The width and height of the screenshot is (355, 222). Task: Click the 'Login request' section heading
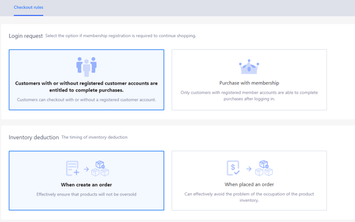(x=25, y=36)
